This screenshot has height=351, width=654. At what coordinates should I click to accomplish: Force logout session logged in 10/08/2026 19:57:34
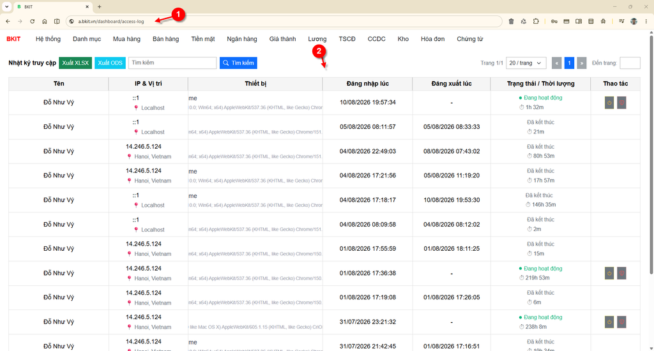point(609,103)
